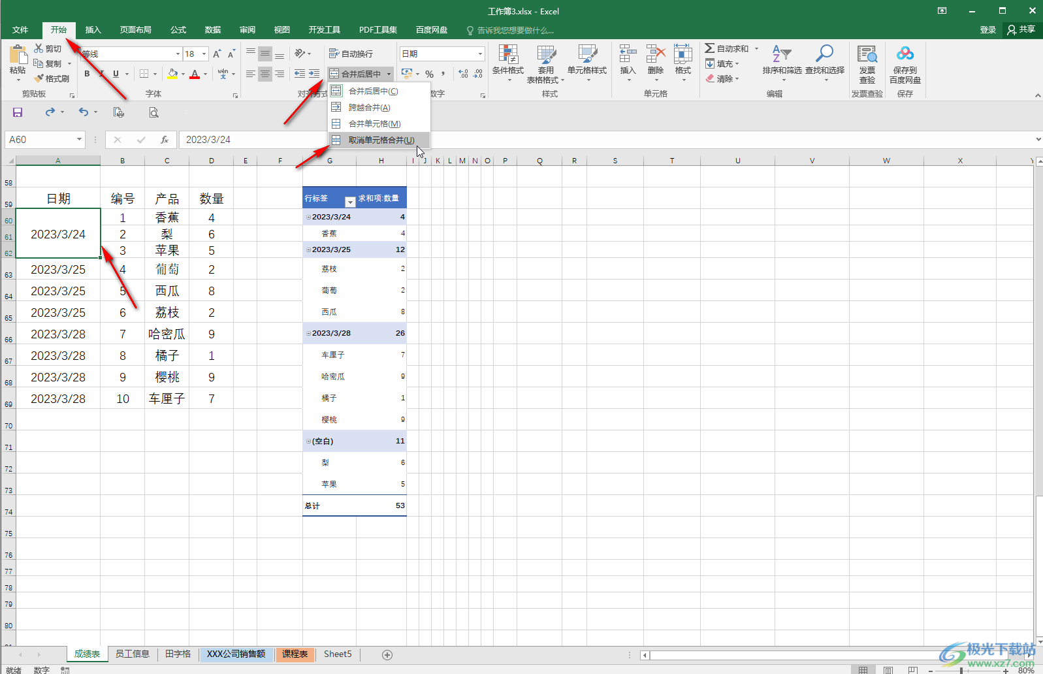This screenshot has height=674, width=1043.
Task: Collapse the (空白) pivot group
Action: click(308, 441)
